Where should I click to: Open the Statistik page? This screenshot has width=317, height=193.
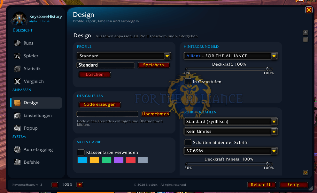click(x=36, y=69)
